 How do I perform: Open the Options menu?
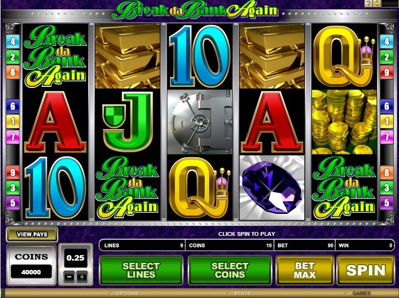click(x=127, y=293)
